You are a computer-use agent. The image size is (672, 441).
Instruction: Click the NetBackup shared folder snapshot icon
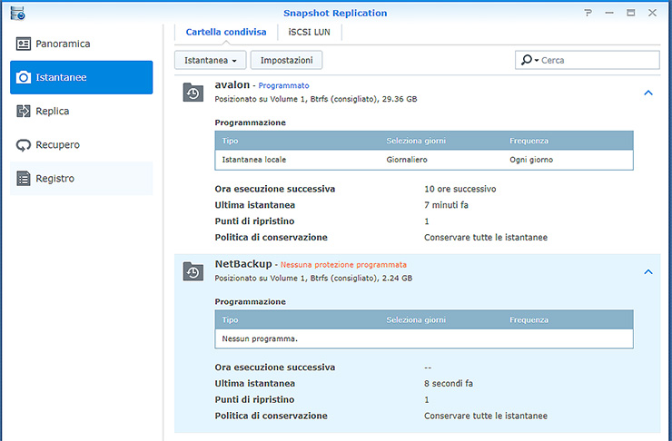click(193, 271)
